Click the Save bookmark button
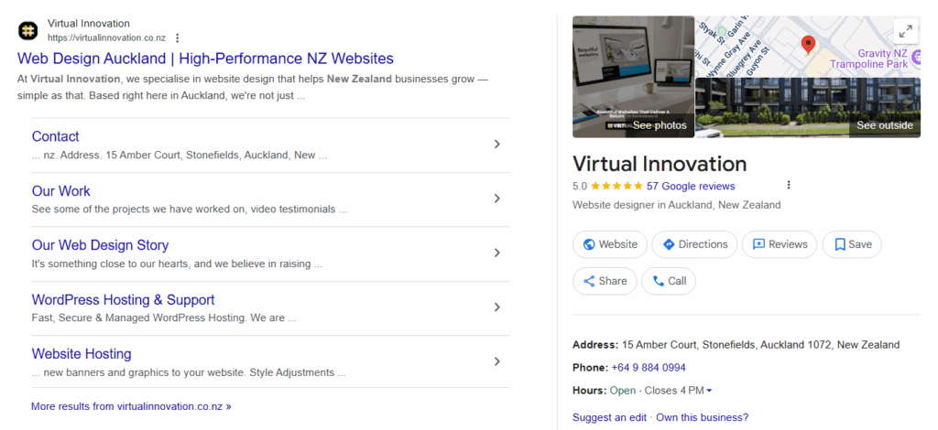This screenshot has width=938, height=430. 852,244
